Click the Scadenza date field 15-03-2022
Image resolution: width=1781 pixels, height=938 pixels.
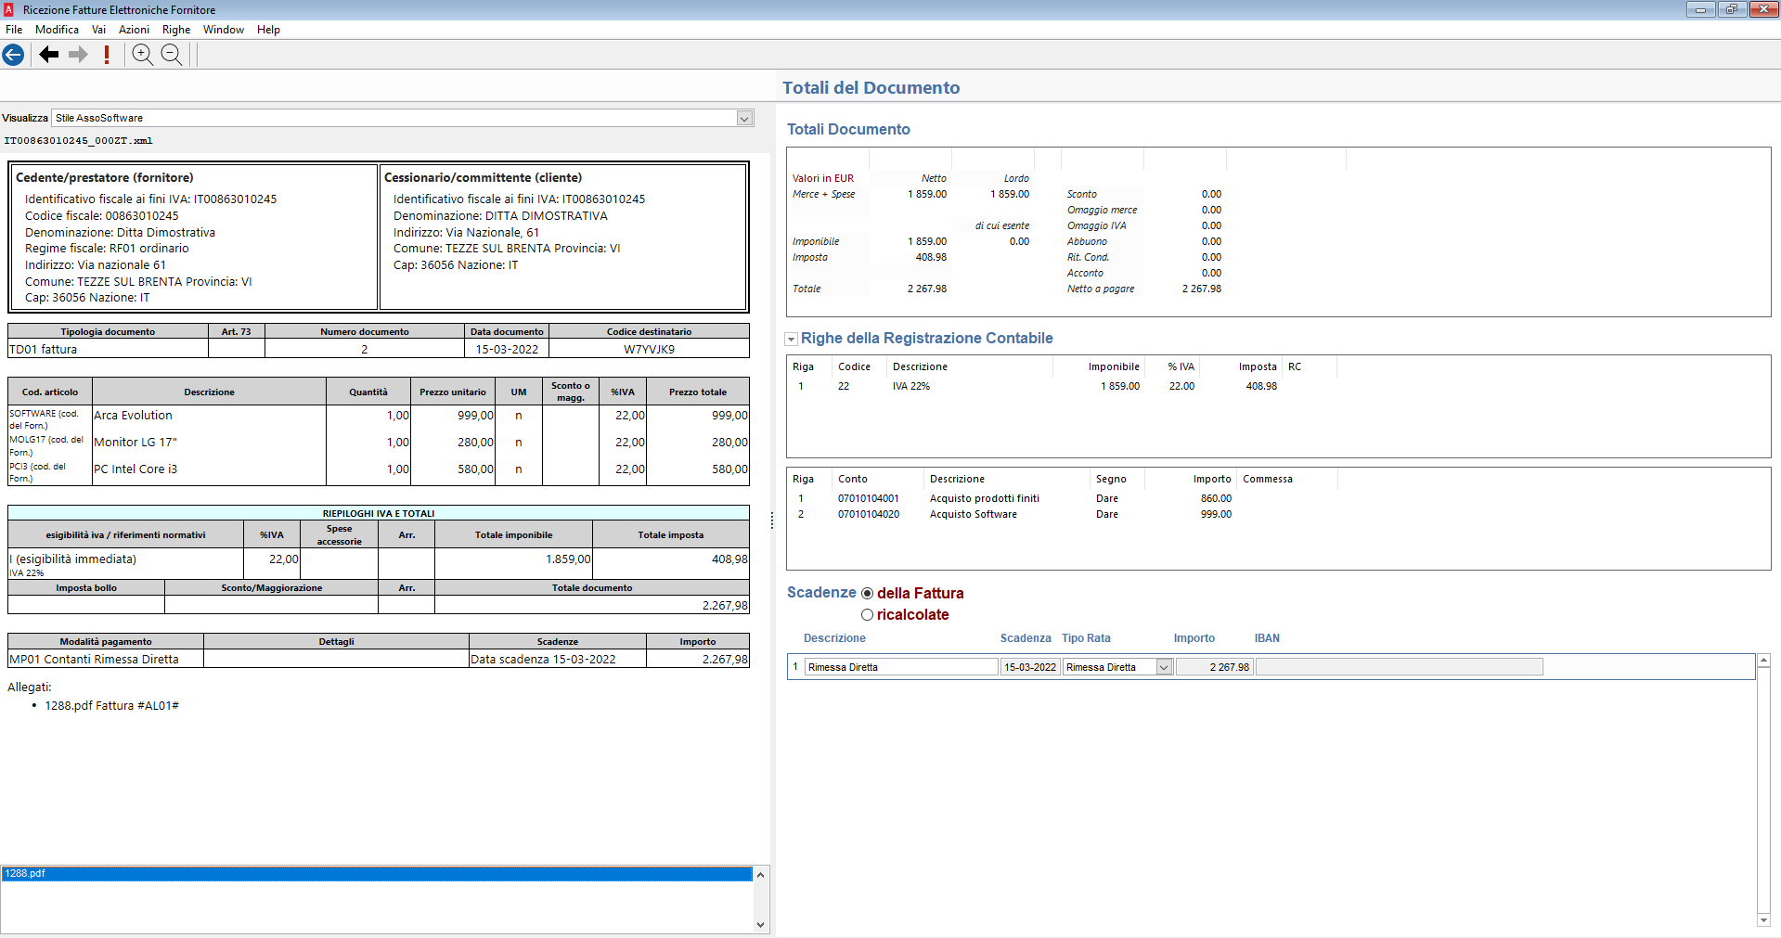coord(1029,667)
